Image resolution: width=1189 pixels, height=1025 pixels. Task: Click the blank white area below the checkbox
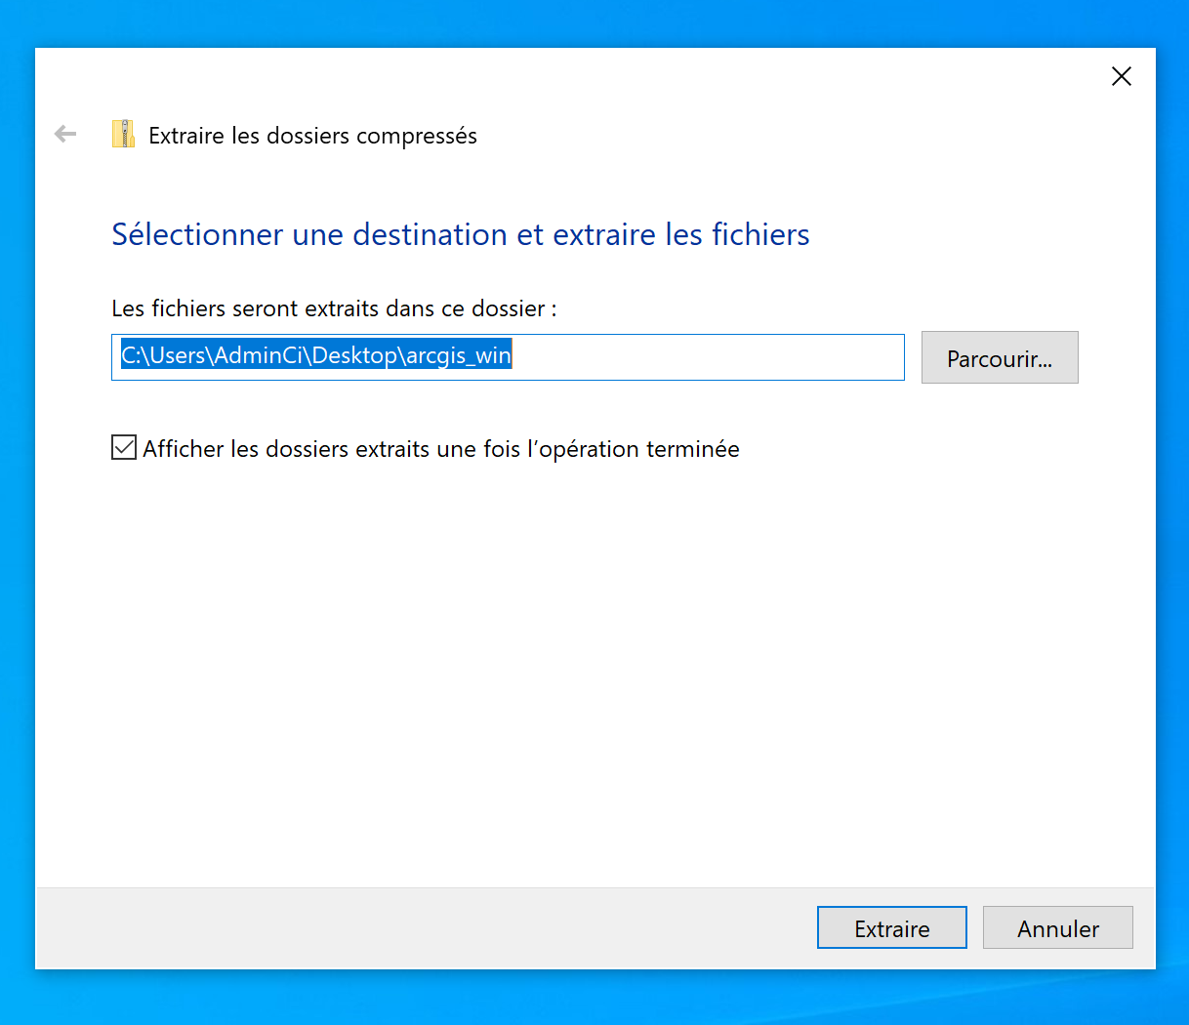point(586,664)
